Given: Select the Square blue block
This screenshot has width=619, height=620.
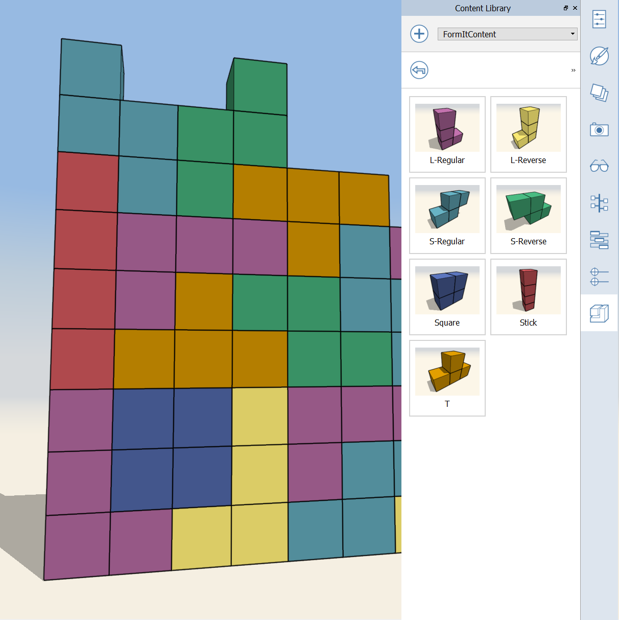Looking at the screenshot, I should (447, 297).
